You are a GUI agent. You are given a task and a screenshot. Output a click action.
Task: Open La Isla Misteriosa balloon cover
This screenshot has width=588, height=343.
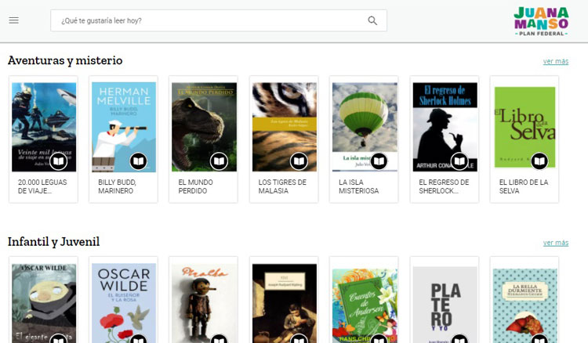pyautogui.click(x=365, y=127)
